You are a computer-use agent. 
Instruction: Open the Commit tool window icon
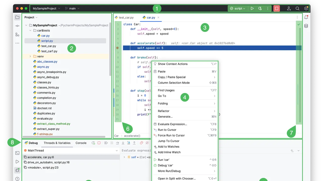tap(17, 26)
